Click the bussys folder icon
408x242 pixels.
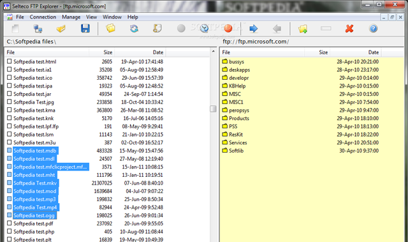(225, 61)
